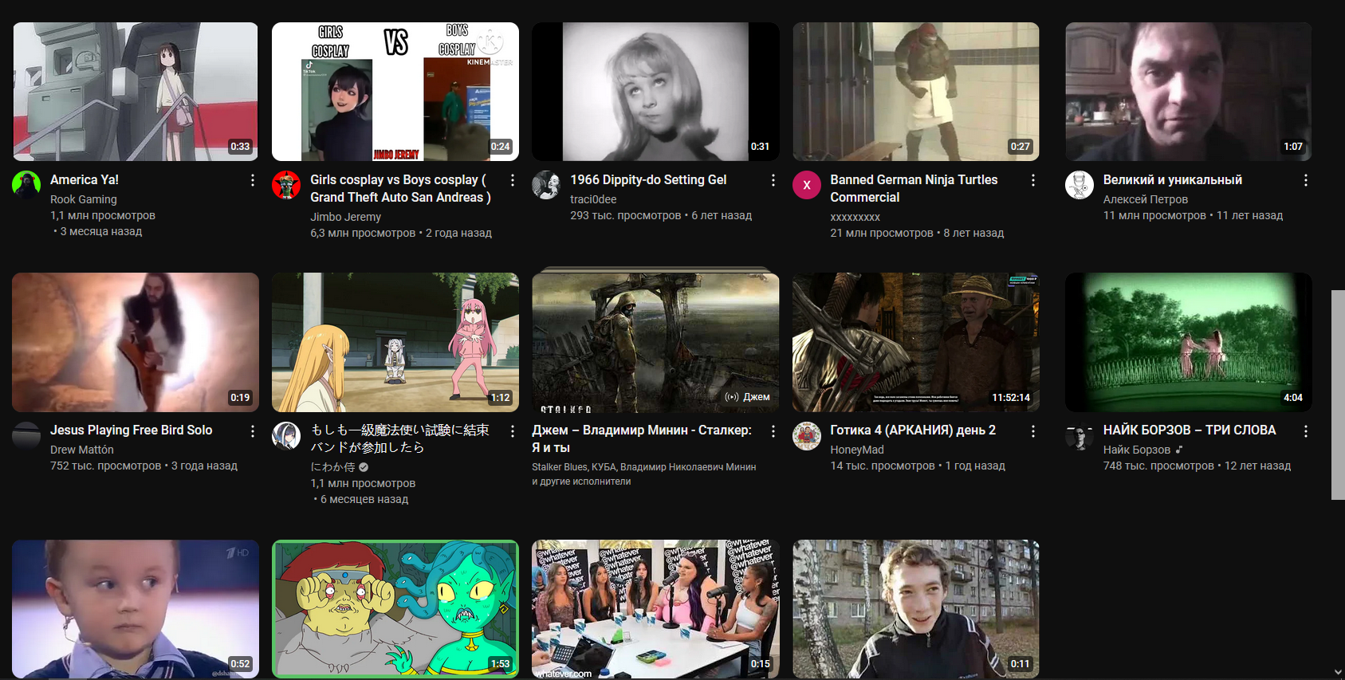Open the America Ya! video title
The height and width of the screenshot is (680, 1345).
tap(85, 180)
